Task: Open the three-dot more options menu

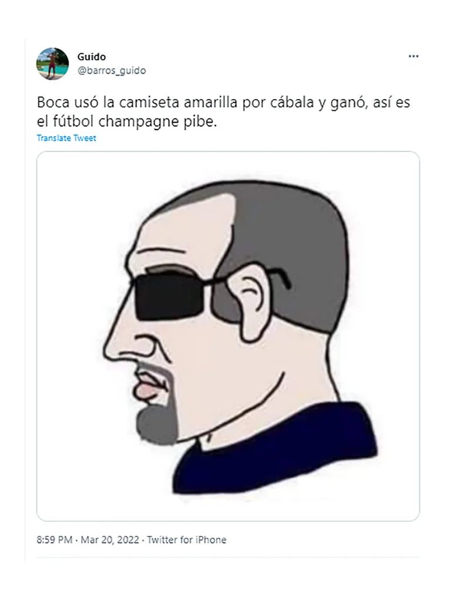Action: tap(413, 56)
